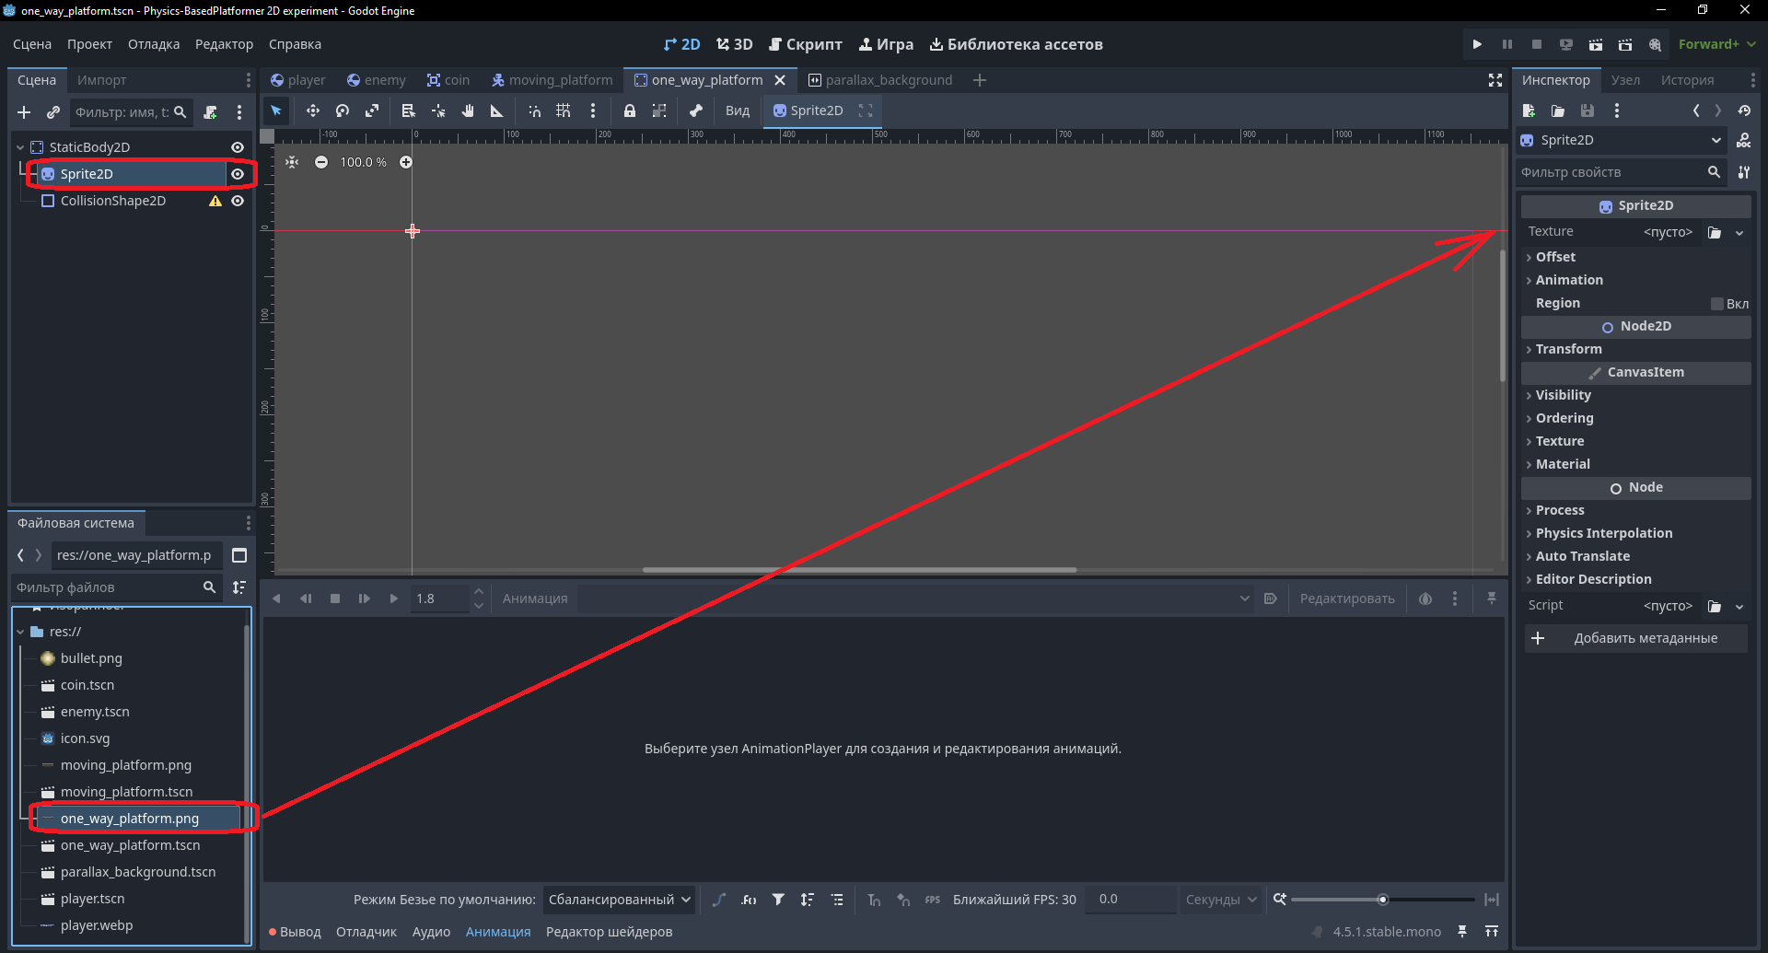Hide the CollisionShape2D node
Screen dimensions: 1768x953
pos(238,201)
